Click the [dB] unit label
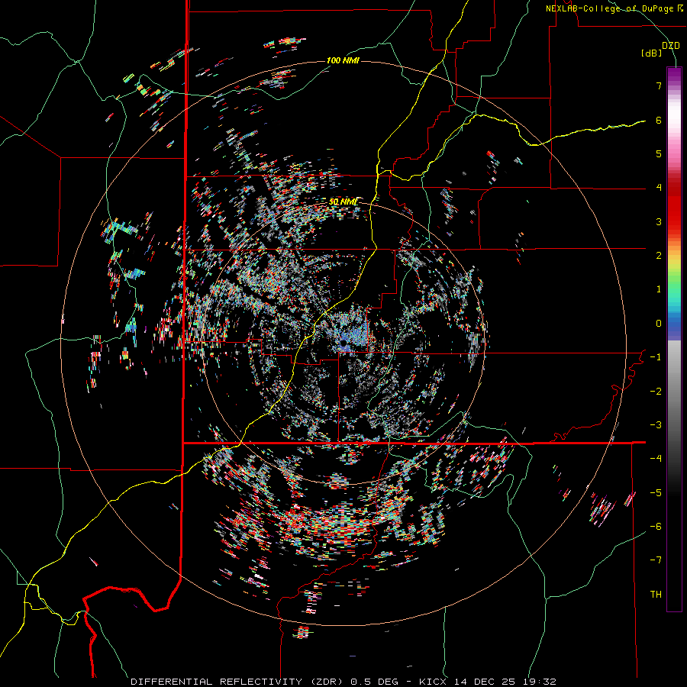This screenshot has width=687, height=687. (652, 53)
